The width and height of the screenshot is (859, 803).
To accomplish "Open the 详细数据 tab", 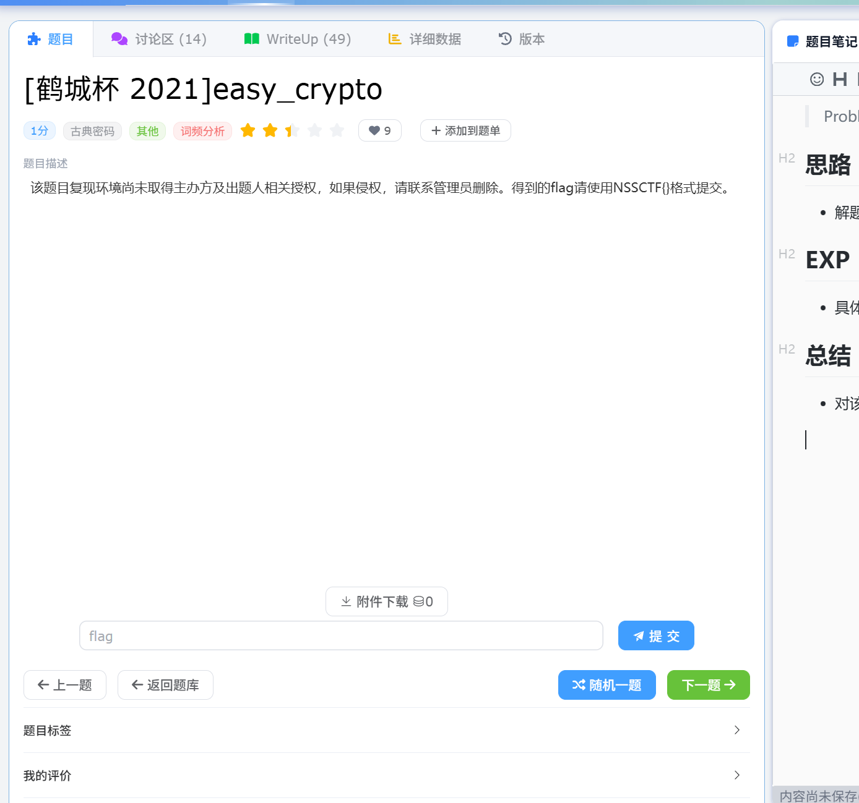I will 425,38.
